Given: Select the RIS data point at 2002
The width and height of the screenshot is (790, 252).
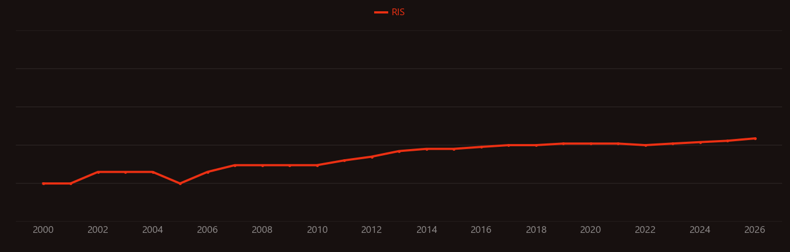Looking at the screenshot, I should pyautogui.click(x=98, y=172).
